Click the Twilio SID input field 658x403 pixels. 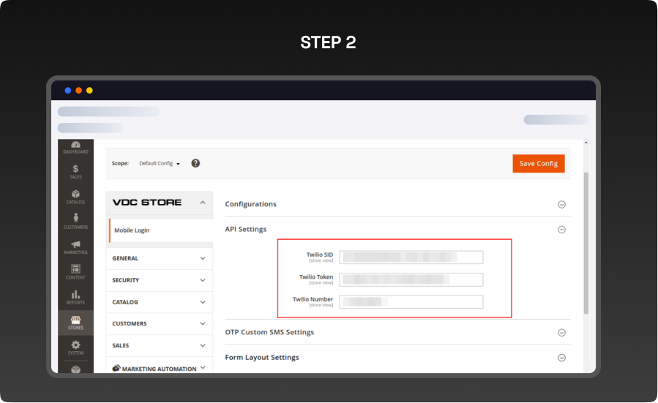pyautogui.click(x=411, y=257)
